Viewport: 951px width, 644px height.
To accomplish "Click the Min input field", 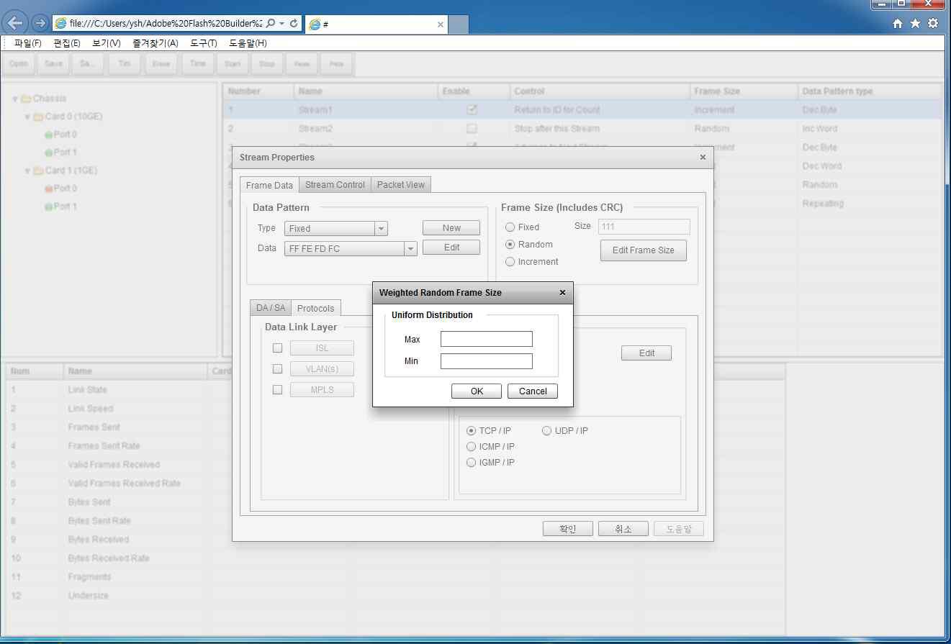I will tap(487, 361).
